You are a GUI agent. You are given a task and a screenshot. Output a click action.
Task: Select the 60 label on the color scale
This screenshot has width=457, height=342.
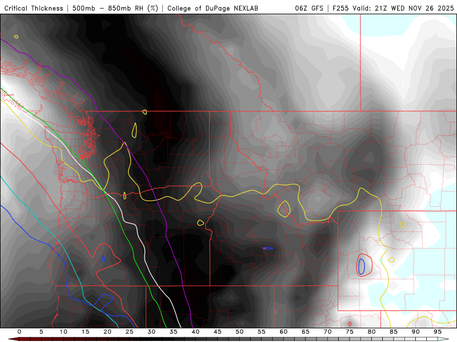click(x=283, y=332)
